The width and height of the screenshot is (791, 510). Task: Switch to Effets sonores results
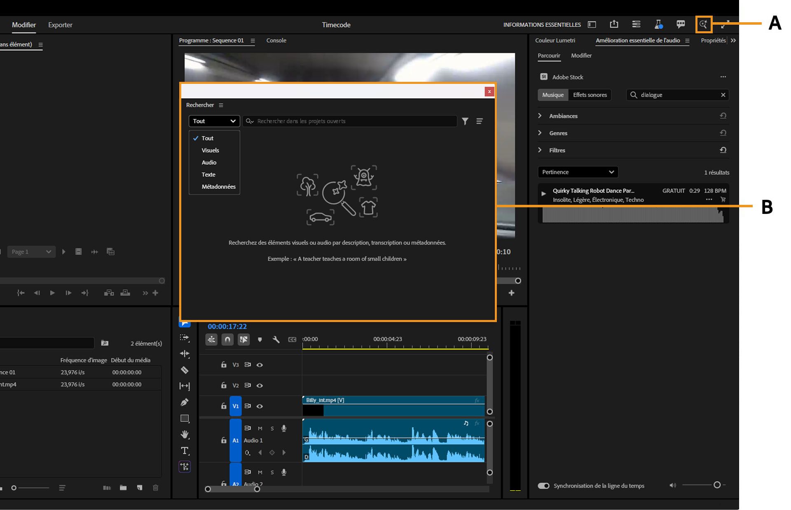pyautogui.click(x=590, y=95)
